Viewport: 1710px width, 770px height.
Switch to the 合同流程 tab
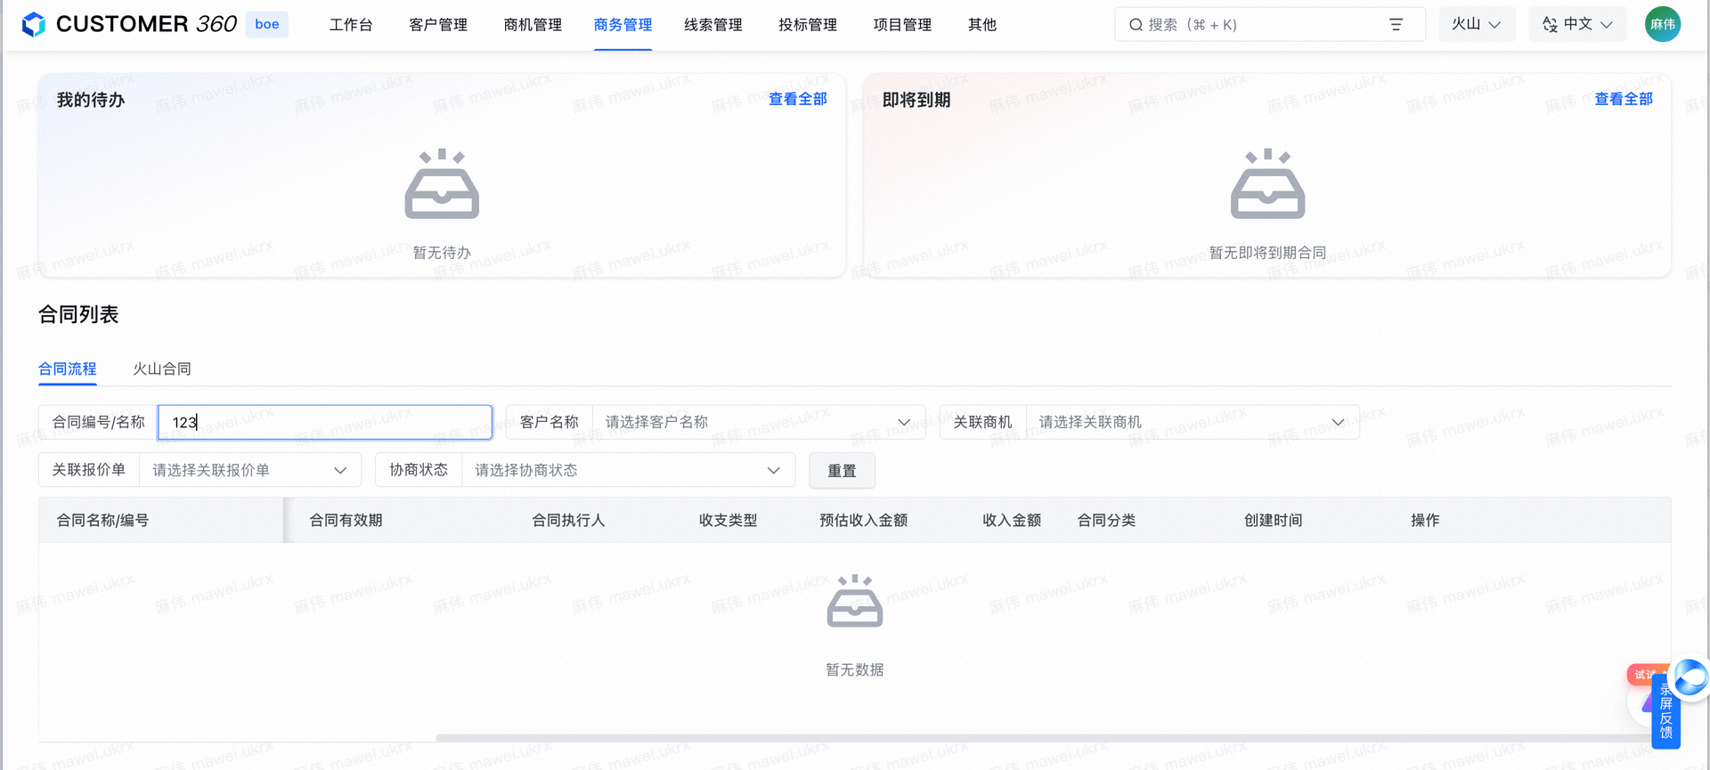(x=68, y=369)
